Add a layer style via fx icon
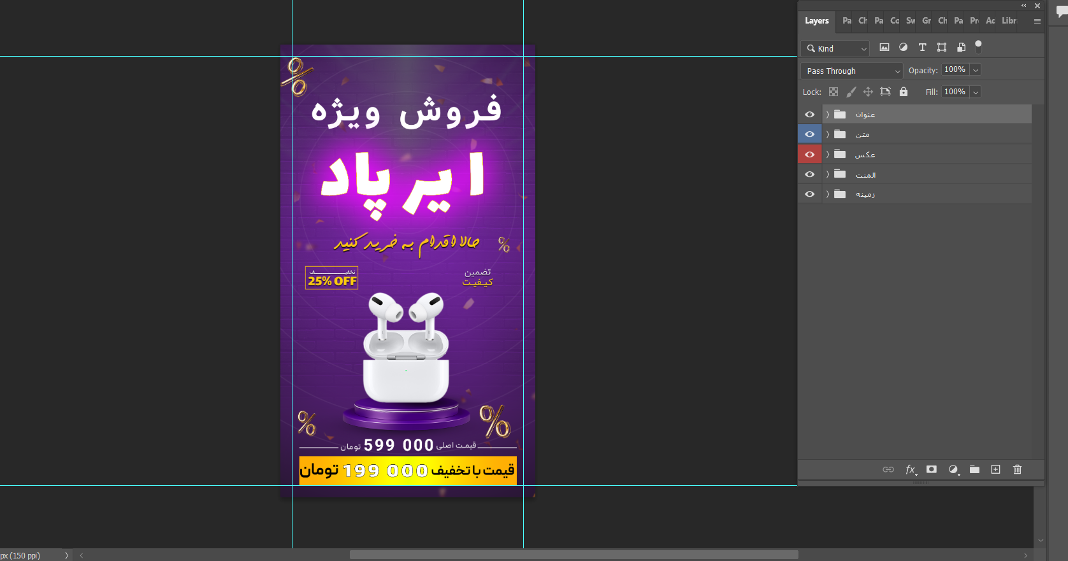This screenshot has width=1068, height=561. 911,469
